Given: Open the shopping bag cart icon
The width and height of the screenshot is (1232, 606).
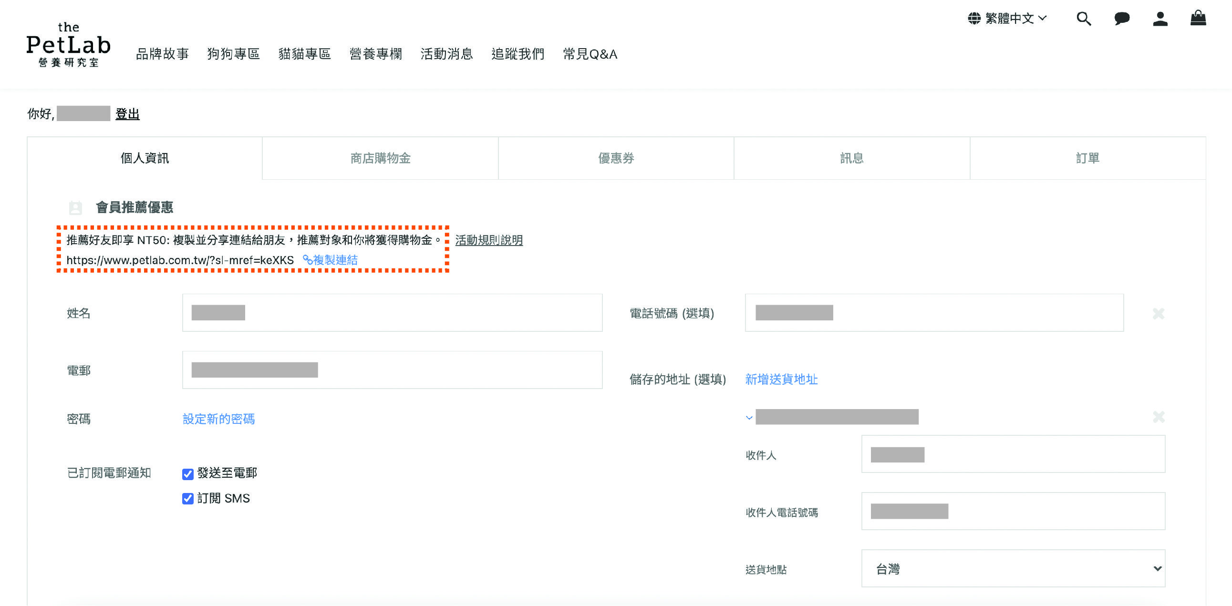Looking at the screenshot, I should [1198, 18].
